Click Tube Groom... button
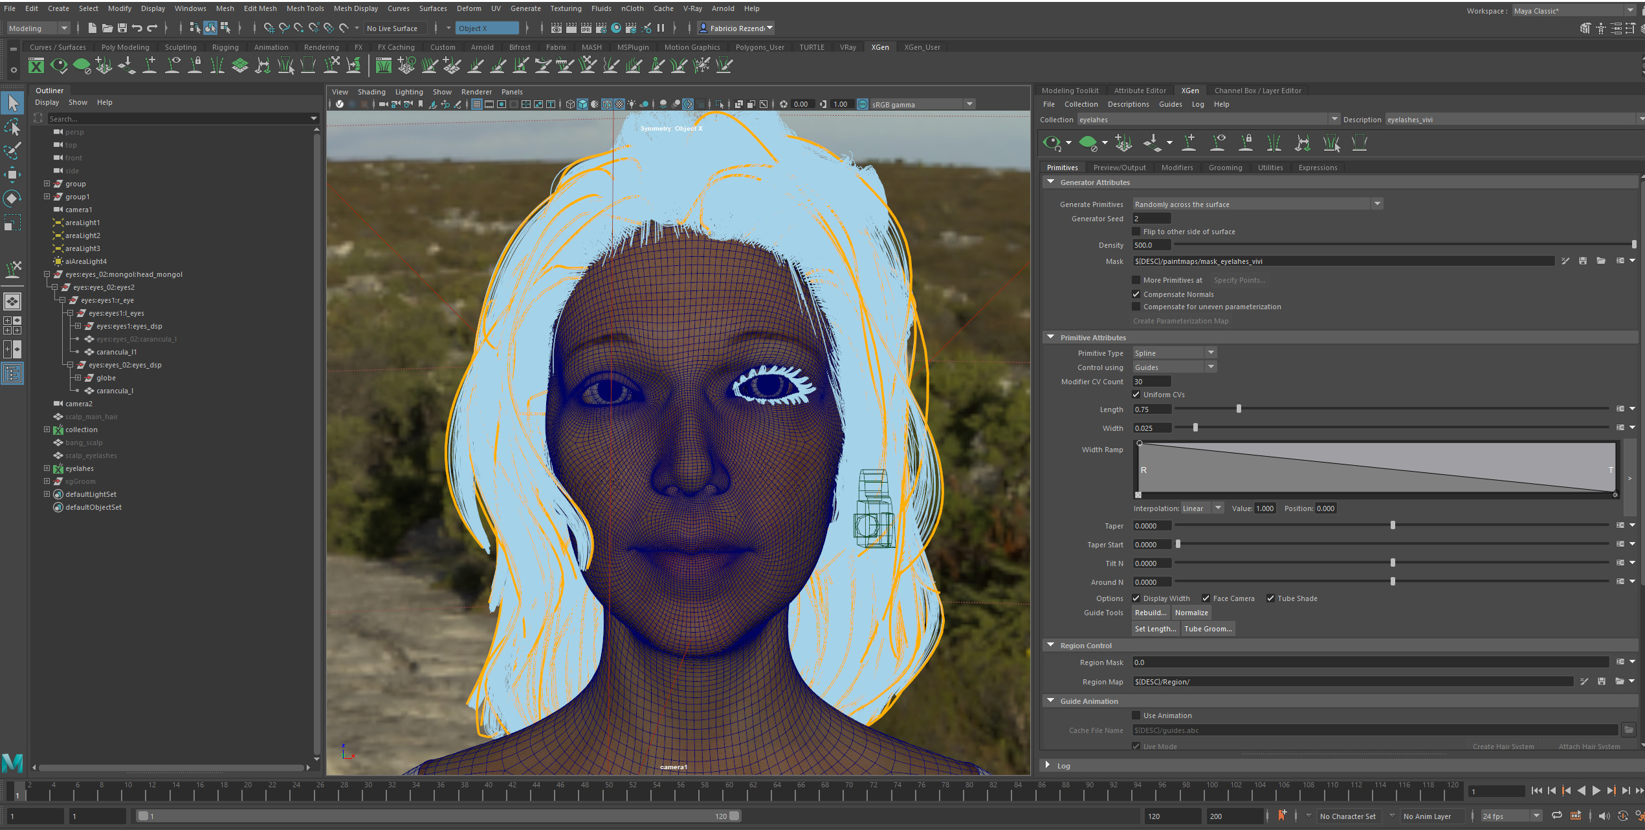The width and height of the screenshot is (1645, 830). tap(1208, 629)
